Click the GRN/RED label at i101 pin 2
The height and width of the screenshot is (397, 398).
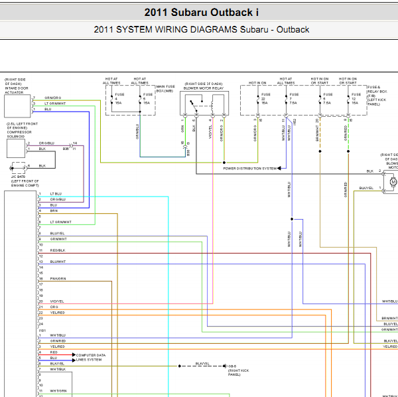(x=58, y=341)
